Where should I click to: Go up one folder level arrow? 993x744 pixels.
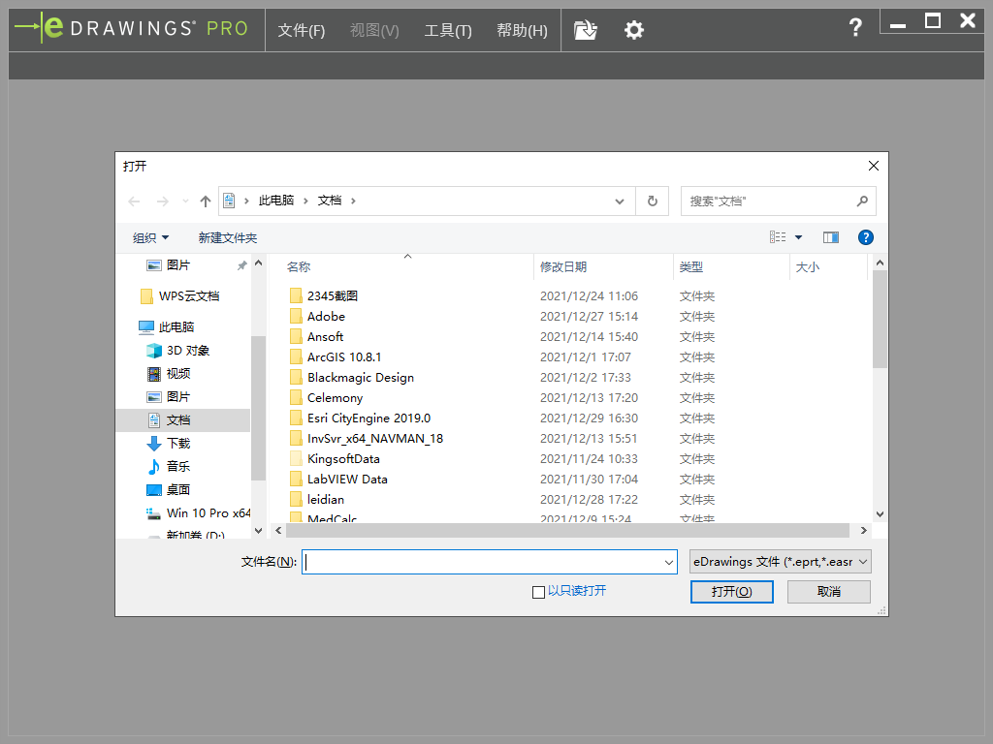pos(206,201)
